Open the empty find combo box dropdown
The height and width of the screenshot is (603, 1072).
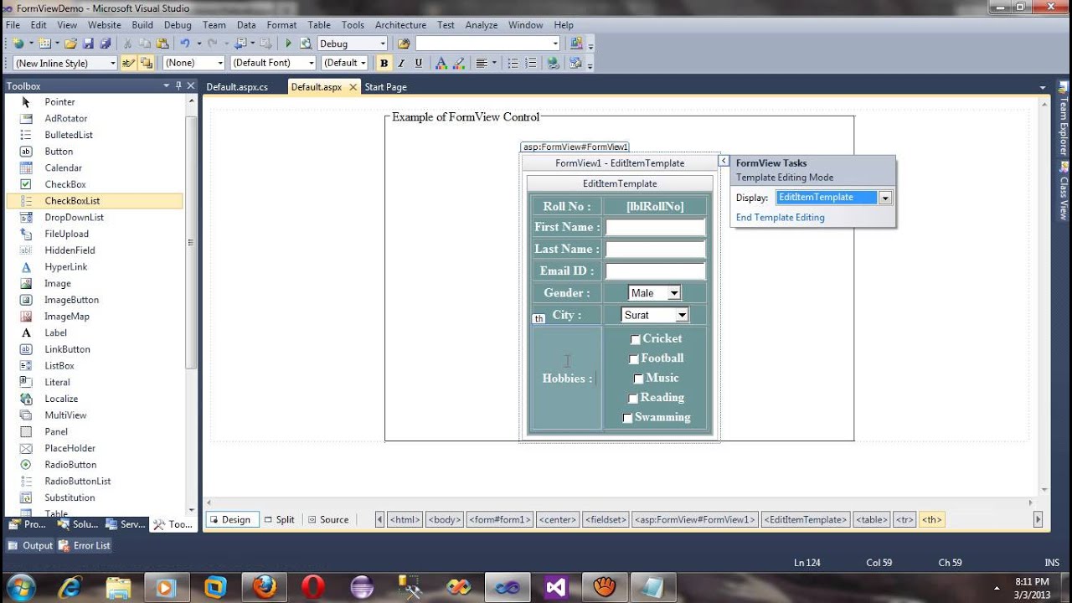554,44
